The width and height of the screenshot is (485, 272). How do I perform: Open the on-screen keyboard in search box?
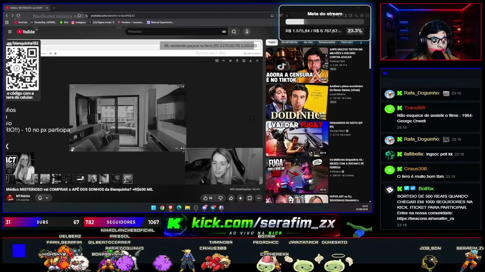click(224, 32)
